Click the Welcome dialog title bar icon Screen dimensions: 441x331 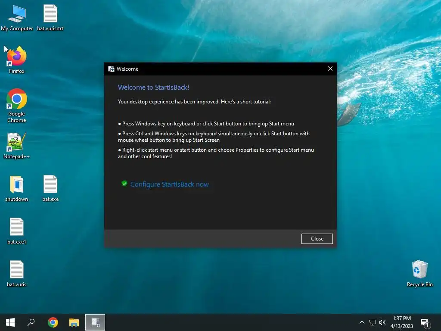pos(112,69)
